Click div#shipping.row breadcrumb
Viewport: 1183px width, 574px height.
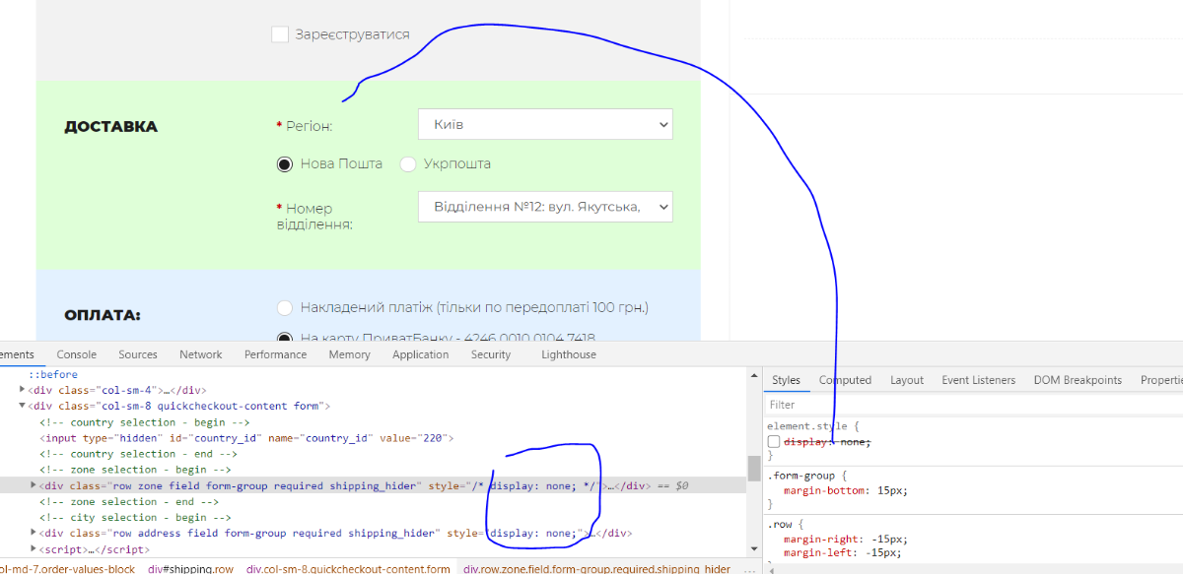click(x=191, y=568)
